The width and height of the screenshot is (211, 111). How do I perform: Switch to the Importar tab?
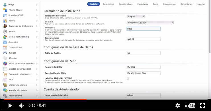point(201,4)
